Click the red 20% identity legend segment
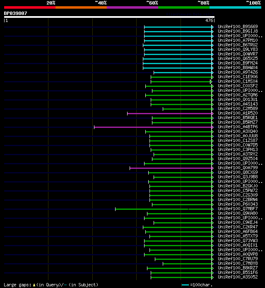The width and height of the screenshot is (265, 288). tap(30, 7)
